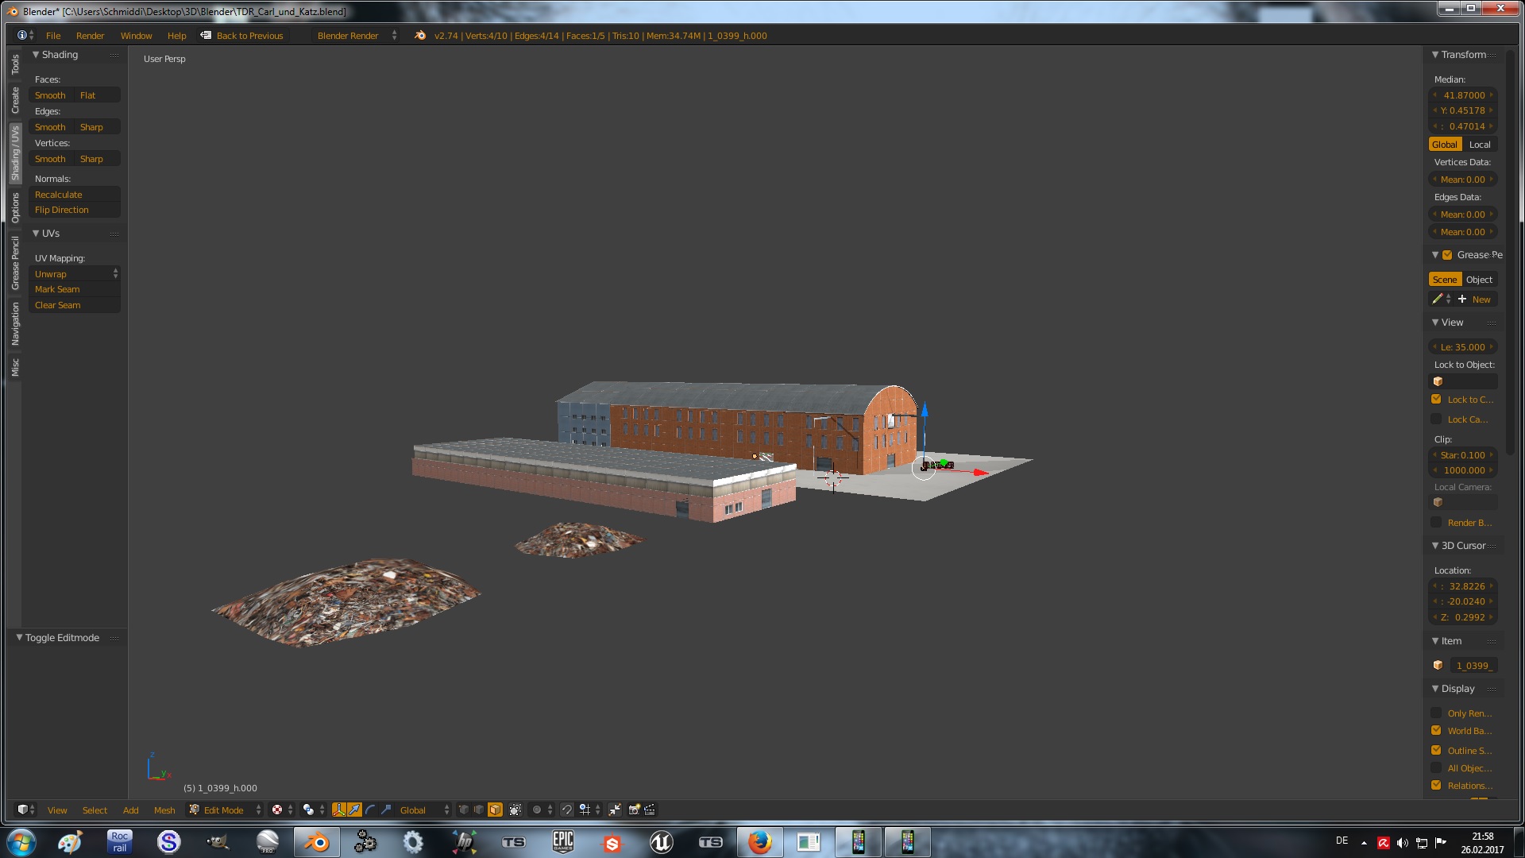
Task: Open Blender from the Windows taskbar
Action: coord(316,842)
